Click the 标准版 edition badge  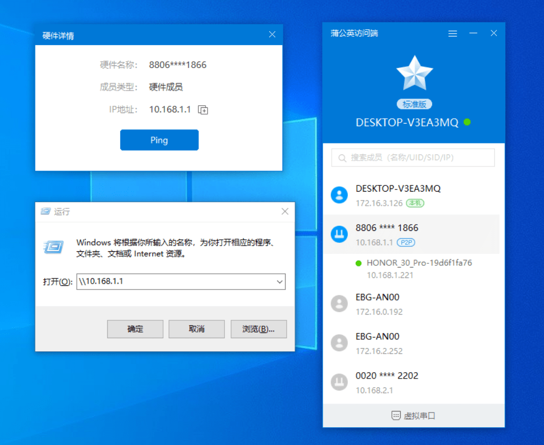pyautogui.click(x=414, y=104)
